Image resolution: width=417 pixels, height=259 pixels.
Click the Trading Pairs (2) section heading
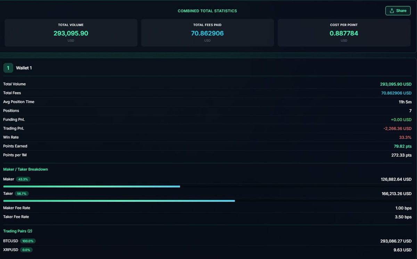coord(18,231)
